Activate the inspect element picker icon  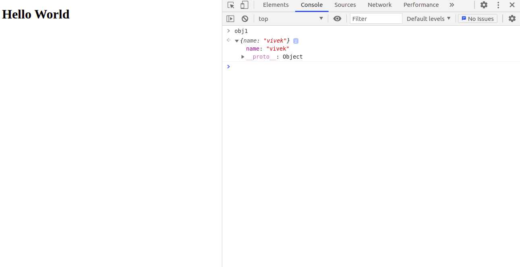[x=231, y=5]
